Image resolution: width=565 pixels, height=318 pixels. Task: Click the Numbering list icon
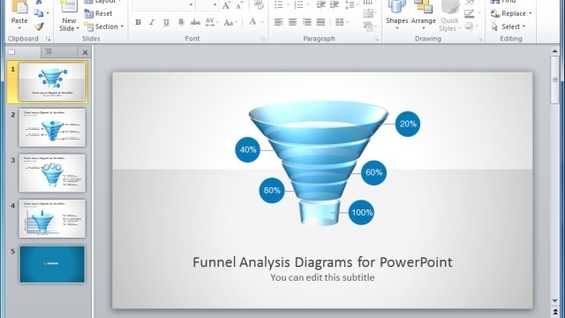pyautogui.click(x=298, y=4)
